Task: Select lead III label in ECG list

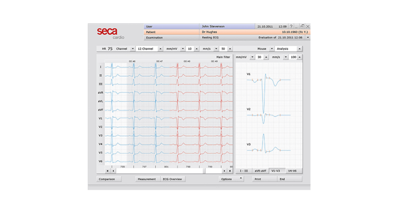Action: click(x=100, y=84)
